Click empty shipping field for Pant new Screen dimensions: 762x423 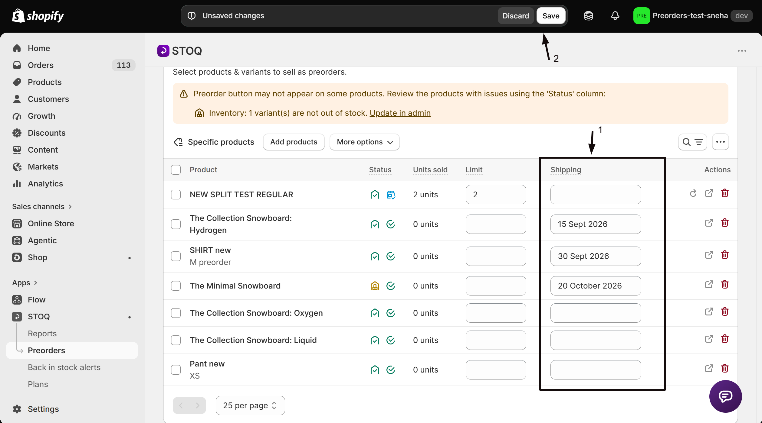[x=596, y=370]
